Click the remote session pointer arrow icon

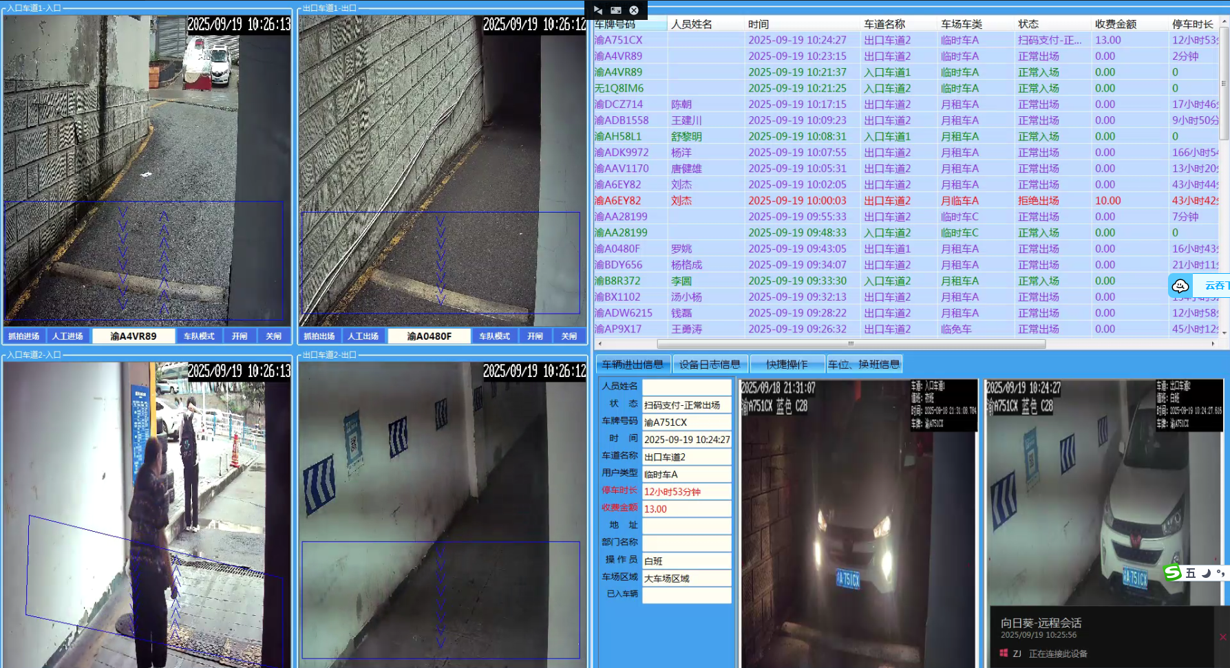tap(597, 10)
